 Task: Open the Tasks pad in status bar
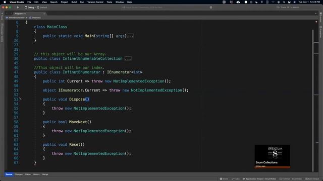coord(236,179)
